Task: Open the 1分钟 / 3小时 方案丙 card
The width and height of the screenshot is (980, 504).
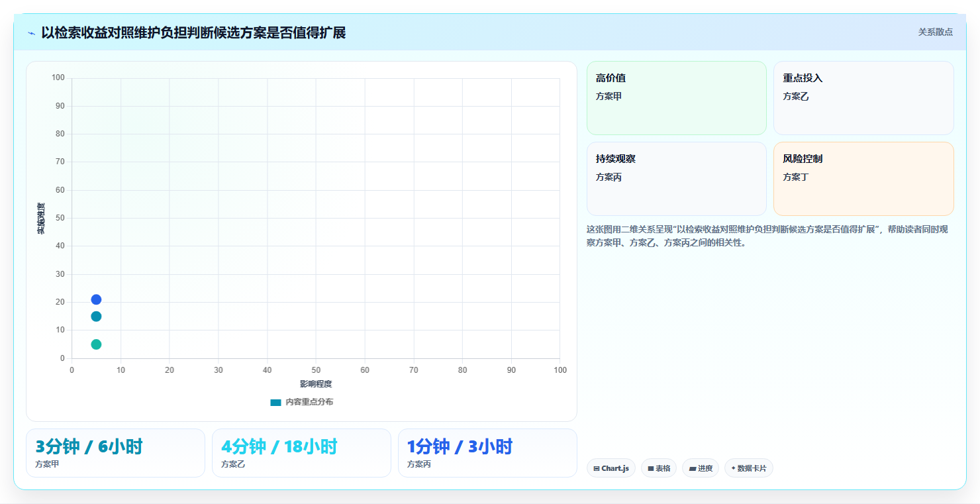Action: click(487, 453)
